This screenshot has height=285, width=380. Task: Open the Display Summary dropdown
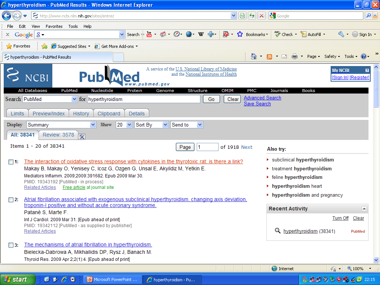[93, 125]
